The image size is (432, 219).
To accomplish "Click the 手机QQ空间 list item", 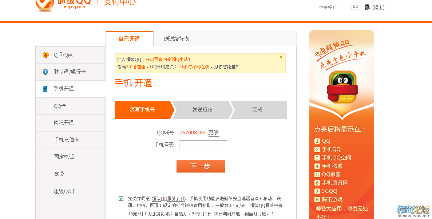I will pyautogui.click(x=333, y=158).
